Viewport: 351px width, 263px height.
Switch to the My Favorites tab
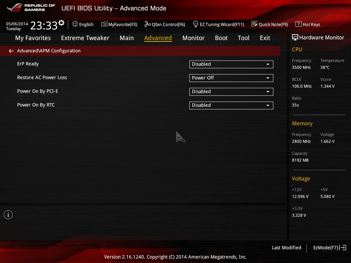coord(33,38)
